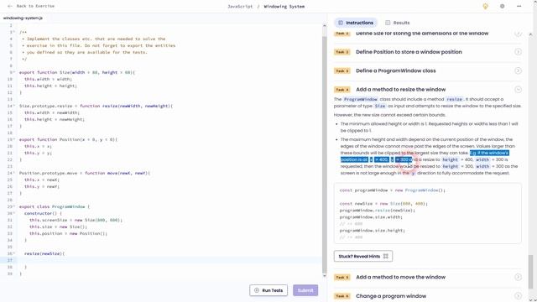Submit the solution
Image resolution: width=537 pixels, height=302 pixels.
pos(305,290)
